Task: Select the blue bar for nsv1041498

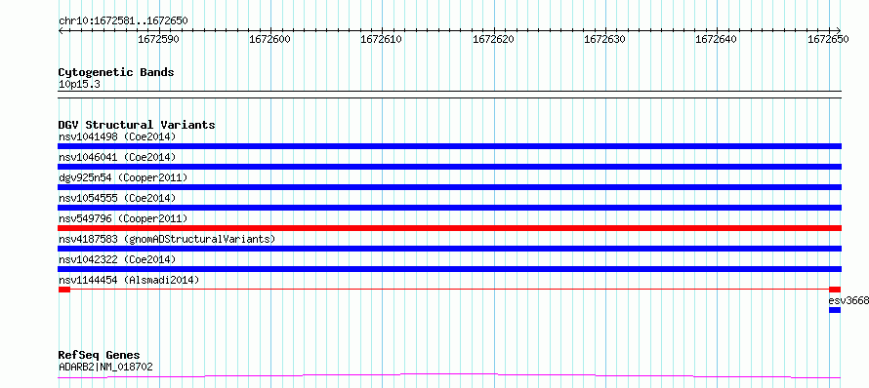Action: point(450,146)
